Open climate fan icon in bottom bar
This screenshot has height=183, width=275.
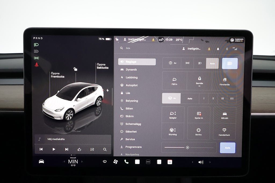(115, 162)
